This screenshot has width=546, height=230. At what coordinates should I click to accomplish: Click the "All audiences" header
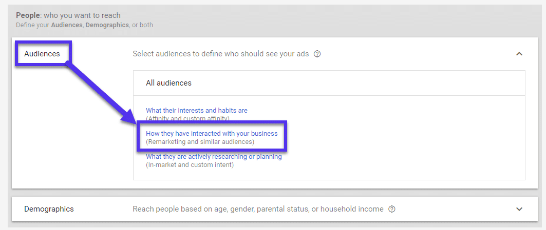point(168,83)
